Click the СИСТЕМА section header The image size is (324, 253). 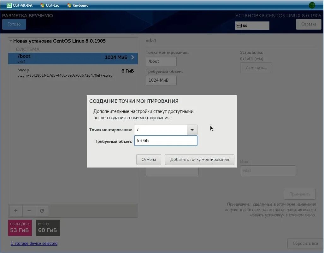click(27, 50)
